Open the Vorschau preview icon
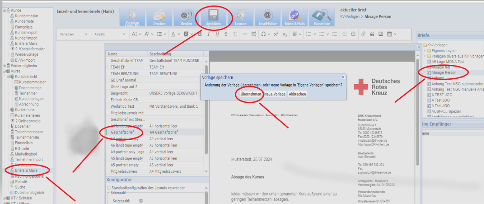This screenshot has height=204, width=484. [x=132, y=17]
